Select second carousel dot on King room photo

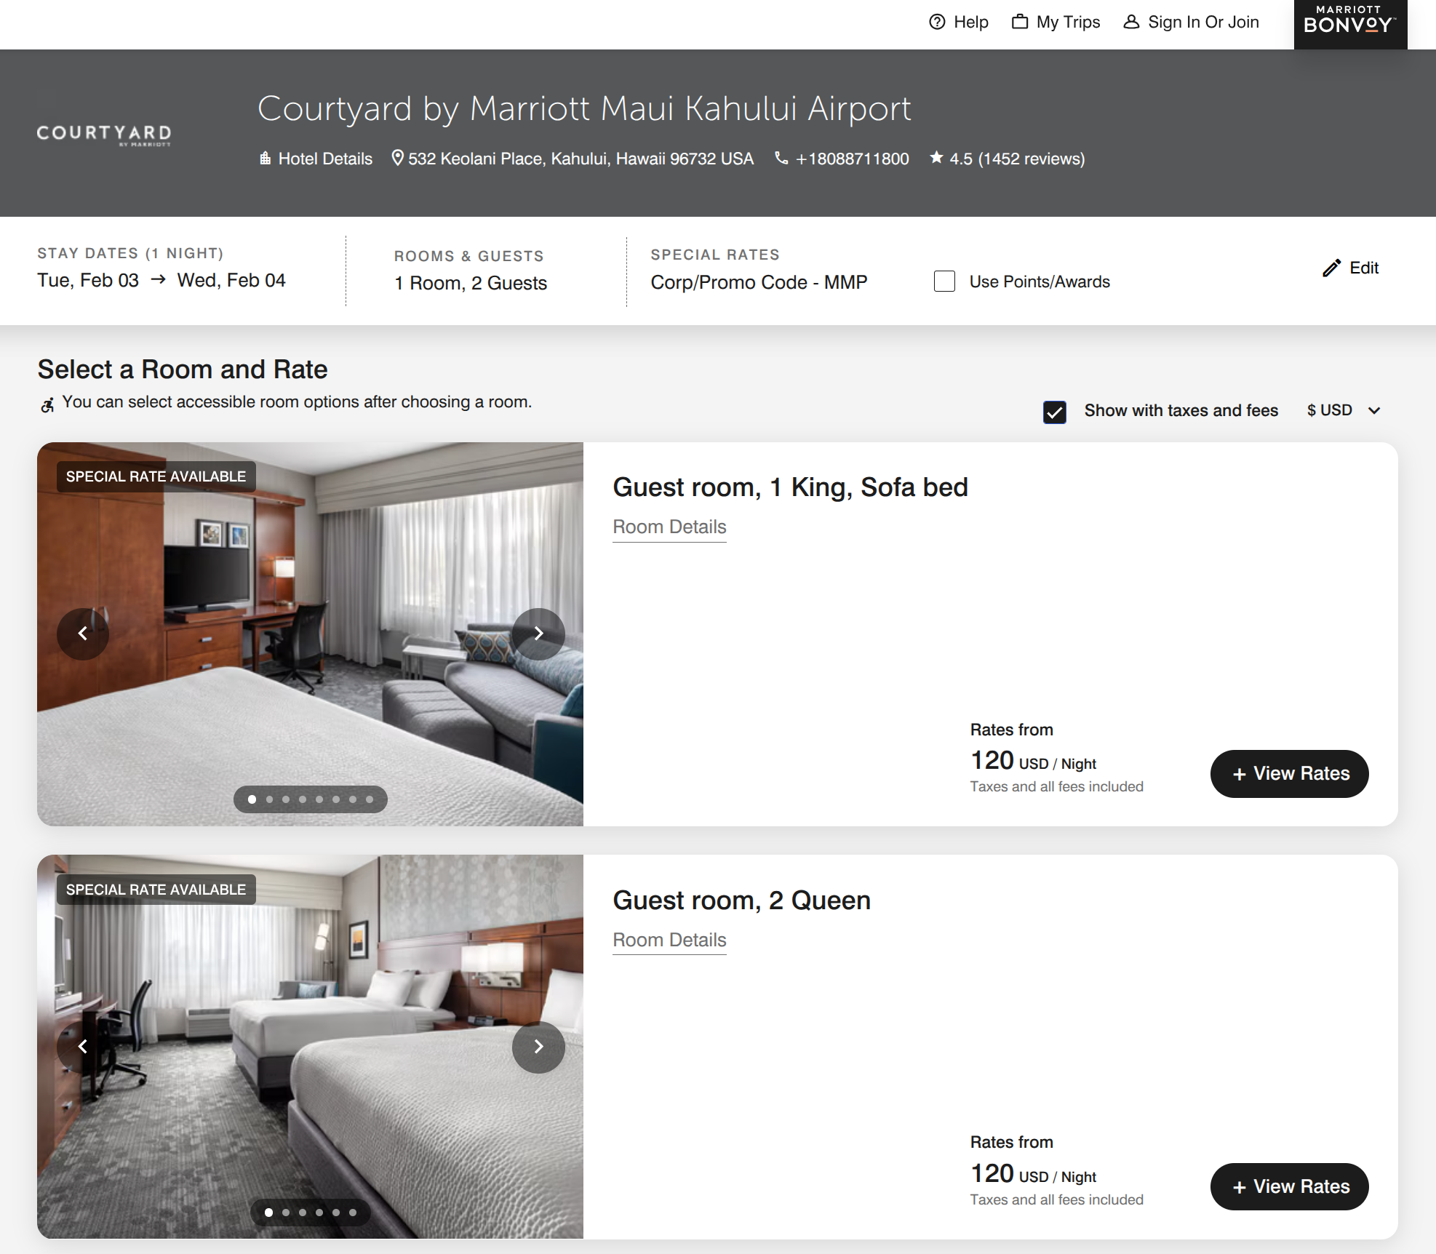(269, 799)
